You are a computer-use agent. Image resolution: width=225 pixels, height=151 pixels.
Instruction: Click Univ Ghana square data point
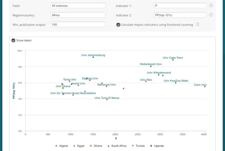point(63,88)
